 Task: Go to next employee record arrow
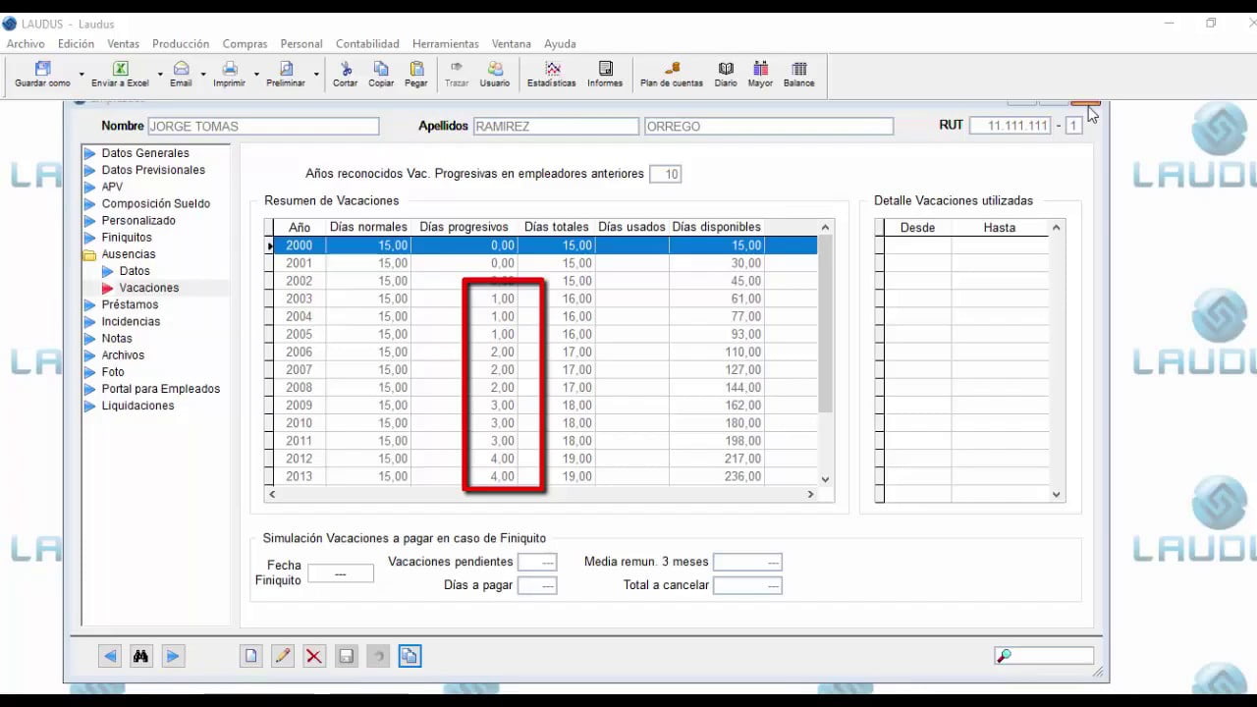[x=173, y=656]
